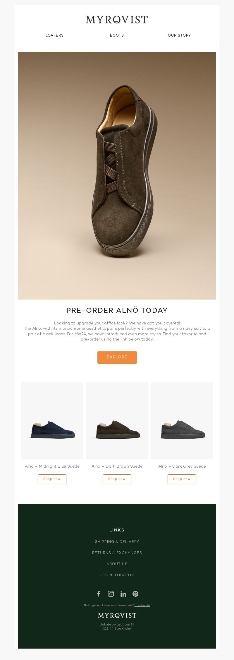The height and width of the screenshot is (660, 234).
Task: Go to the Boots menu item
Action: pos(117,35)
